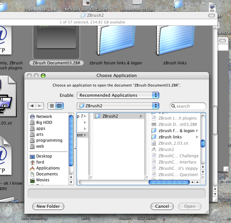
Task: Click the back navigation arrow
Action: coord(32,106)
